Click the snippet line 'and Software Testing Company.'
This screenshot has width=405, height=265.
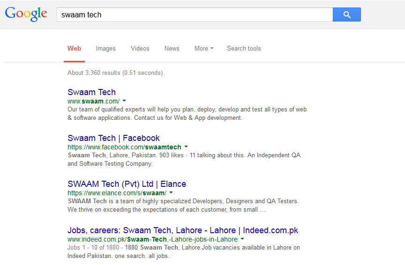click(110, 164)
